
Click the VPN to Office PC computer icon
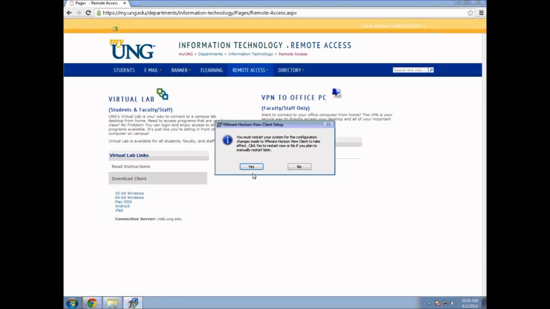click(x=337, y=93)
